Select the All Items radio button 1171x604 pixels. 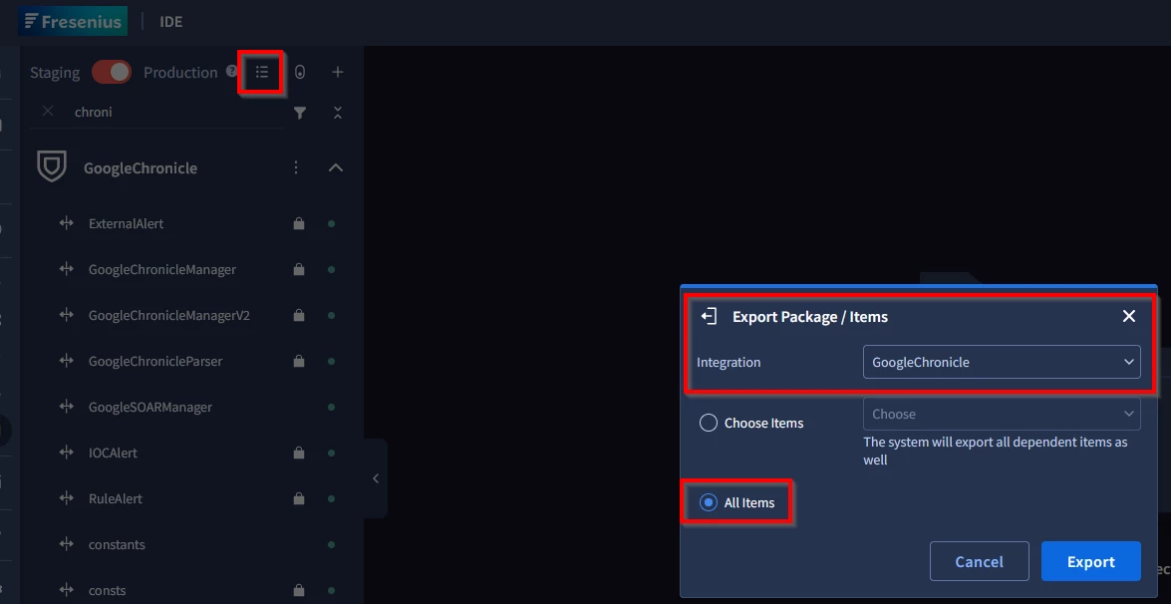point(708,502)
